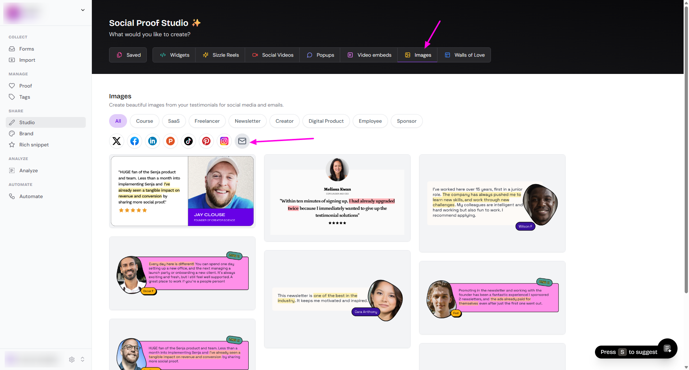689x370 pixels.
Task: Click the page vertical scrollbar
Action: pos(686,144)
